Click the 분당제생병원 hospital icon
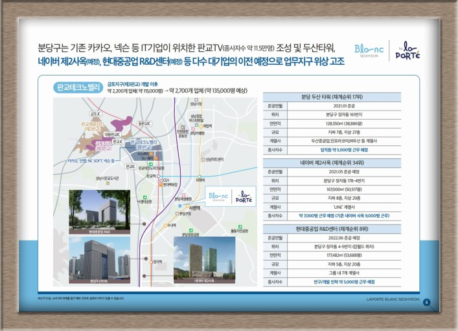 click(x=183, y=195)
